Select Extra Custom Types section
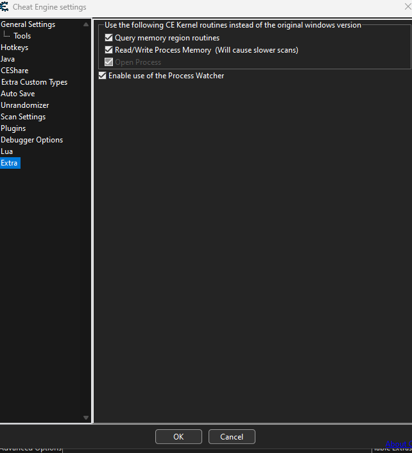This screenshot has width=412, height=453. [x=34, y=82]
